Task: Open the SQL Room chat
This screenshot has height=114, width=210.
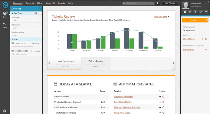Action: pyautogui.click(x=26, y=26)
